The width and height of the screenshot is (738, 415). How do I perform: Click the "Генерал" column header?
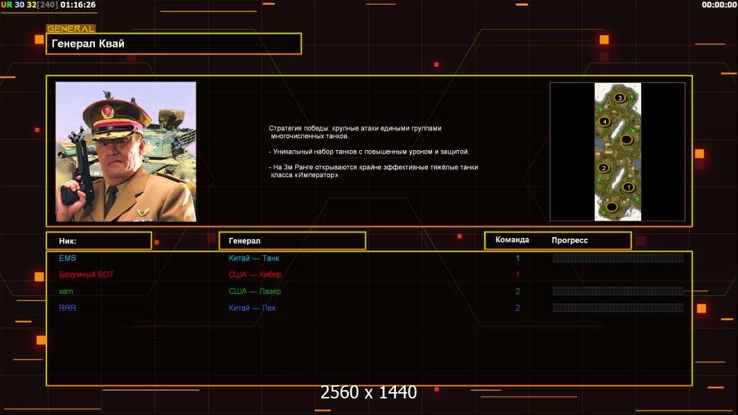pos(292,241)
